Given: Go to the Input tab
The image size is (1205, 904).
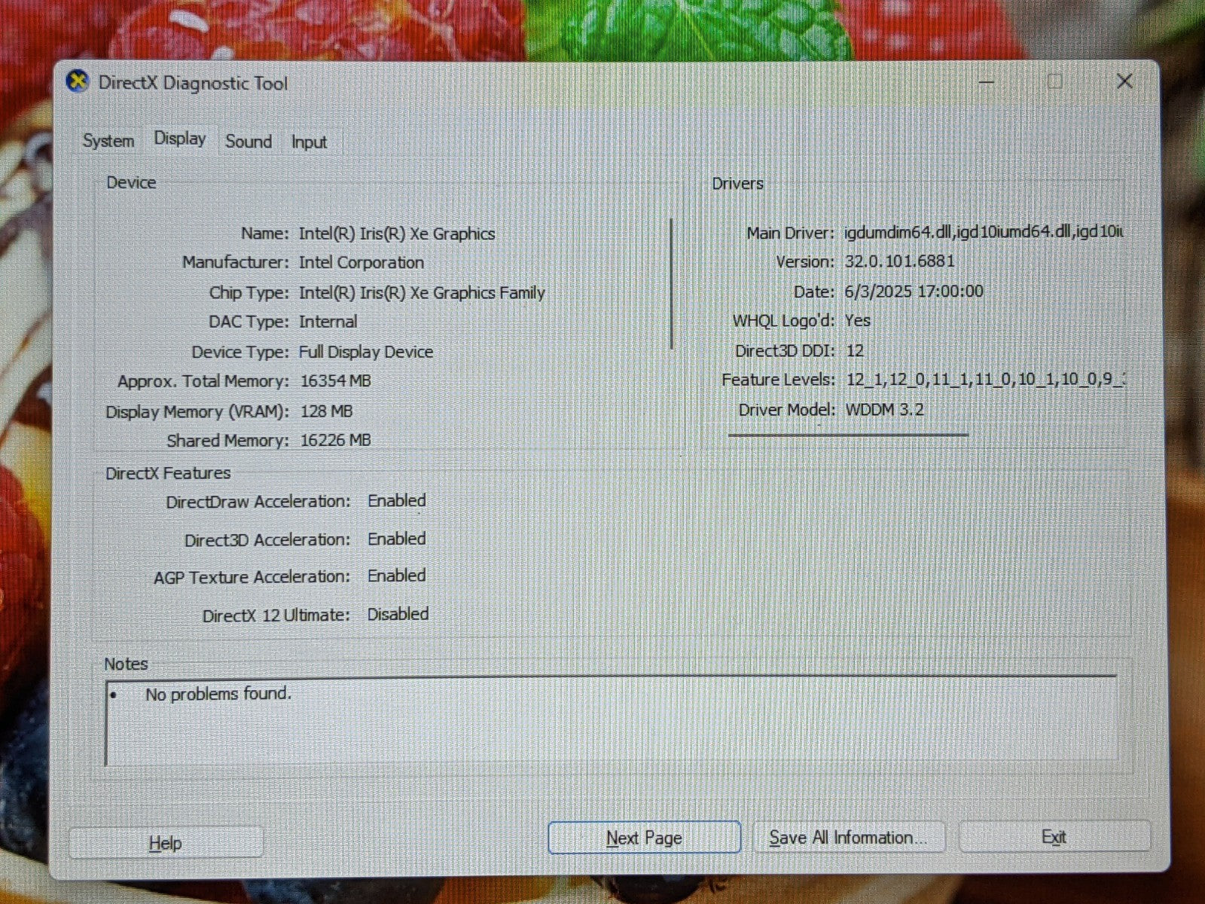Looking at the screenshot, I should [309, 142].
